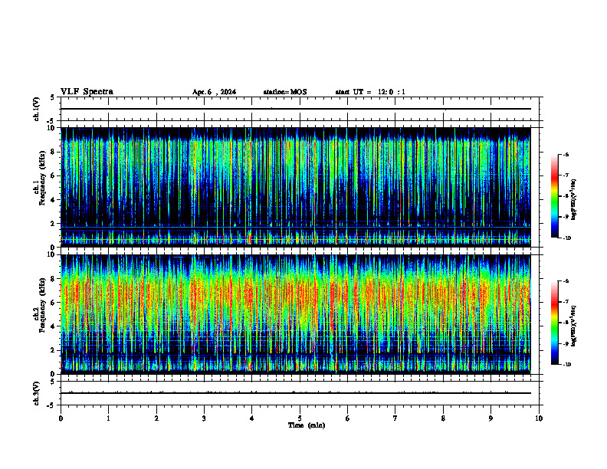This screenshot has width=607, height=469.
Task: Select the date text "Apr. 6 , 2024"
Action: (x=214, y=92)
